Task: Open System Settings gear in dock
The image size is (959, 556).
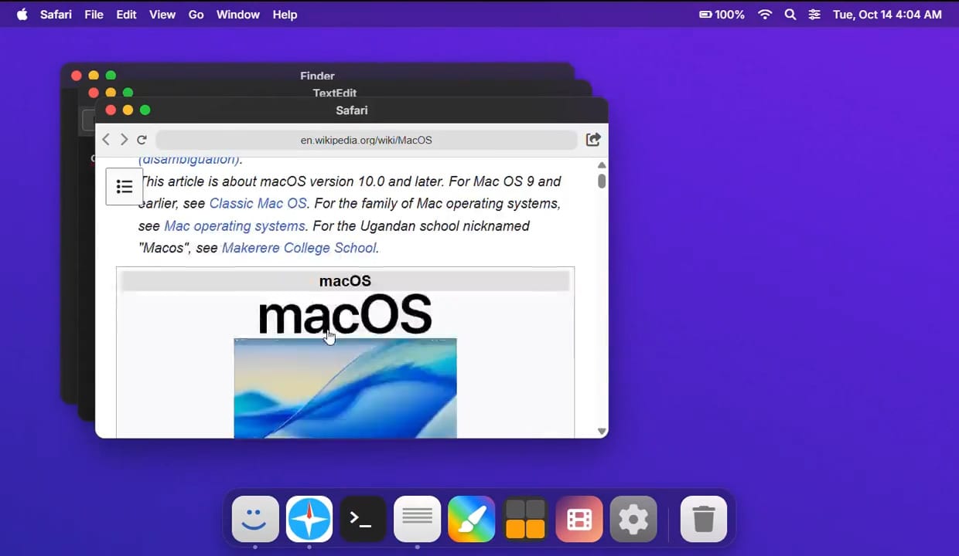Action: (x=633, y=519)
